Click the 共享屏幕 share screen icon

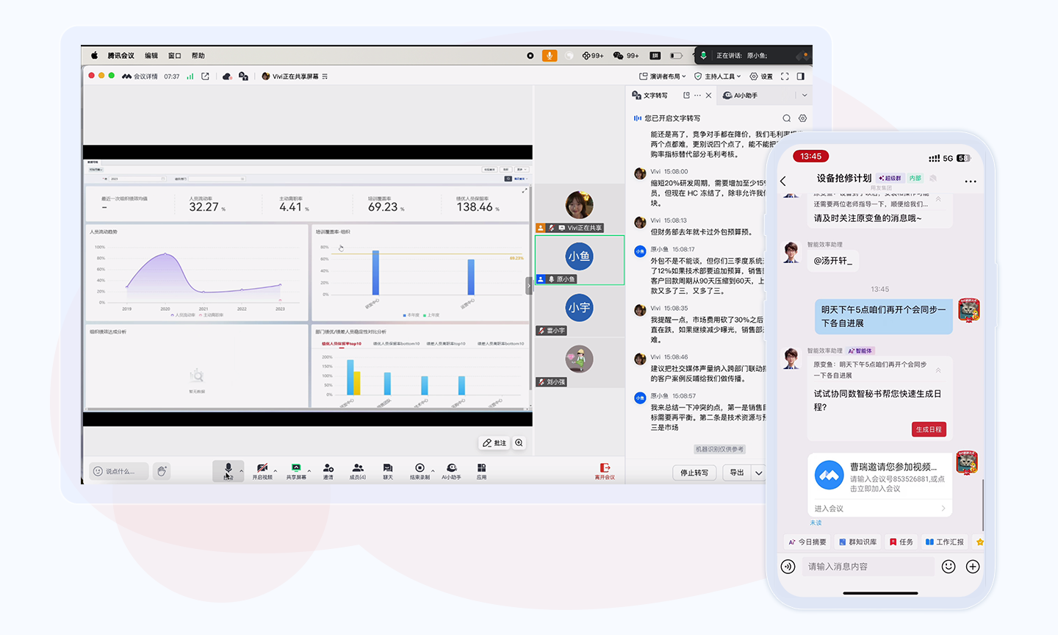click(x=296, y=470)
